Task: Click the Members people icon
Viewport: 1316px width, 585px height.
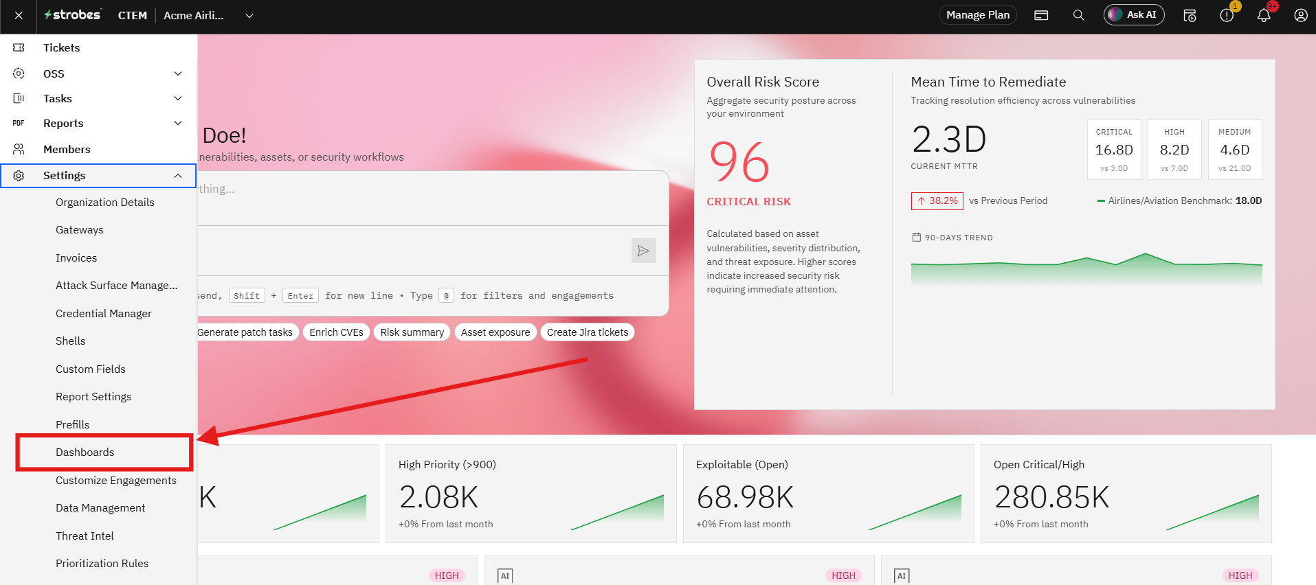Action: pos(19,149)
